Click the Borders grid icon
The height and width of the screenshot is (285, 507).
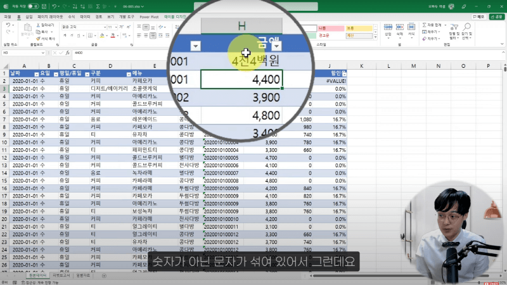[90, 35]
